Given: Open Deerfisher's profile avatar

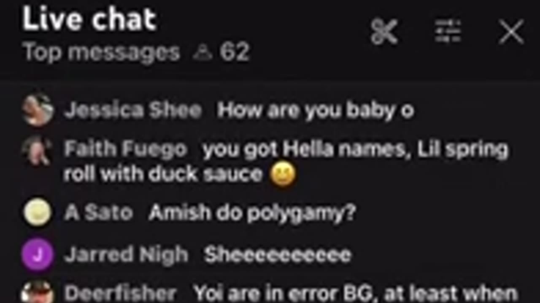Looking at the screenshot, I should pyautogui.click(x=38, y=292).
